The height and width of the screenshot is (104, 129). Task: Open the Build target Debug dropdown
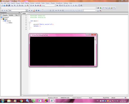click(x=48, y=5)
